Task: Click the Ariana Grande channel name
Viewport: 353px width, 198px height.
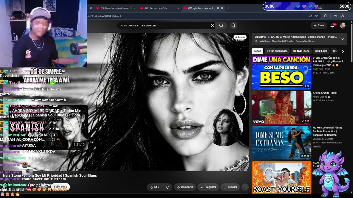Action: click(x=320, y=97)
